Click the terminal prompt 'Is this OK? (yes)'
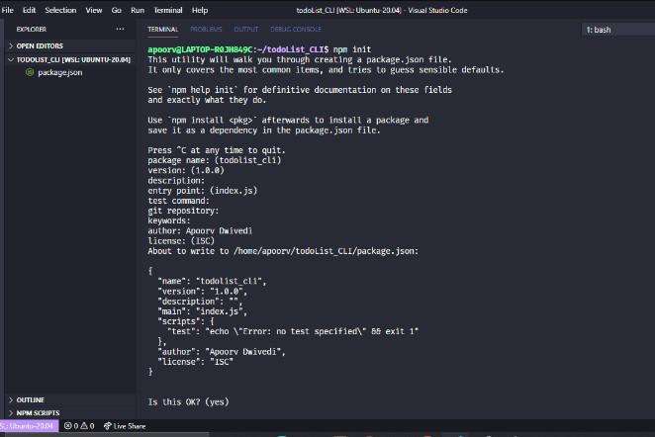 click(x=188, y=402)
